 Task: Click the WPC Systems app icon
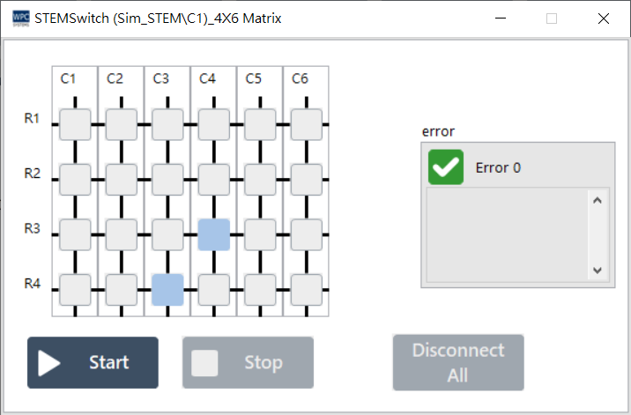(x=20, y=19)
